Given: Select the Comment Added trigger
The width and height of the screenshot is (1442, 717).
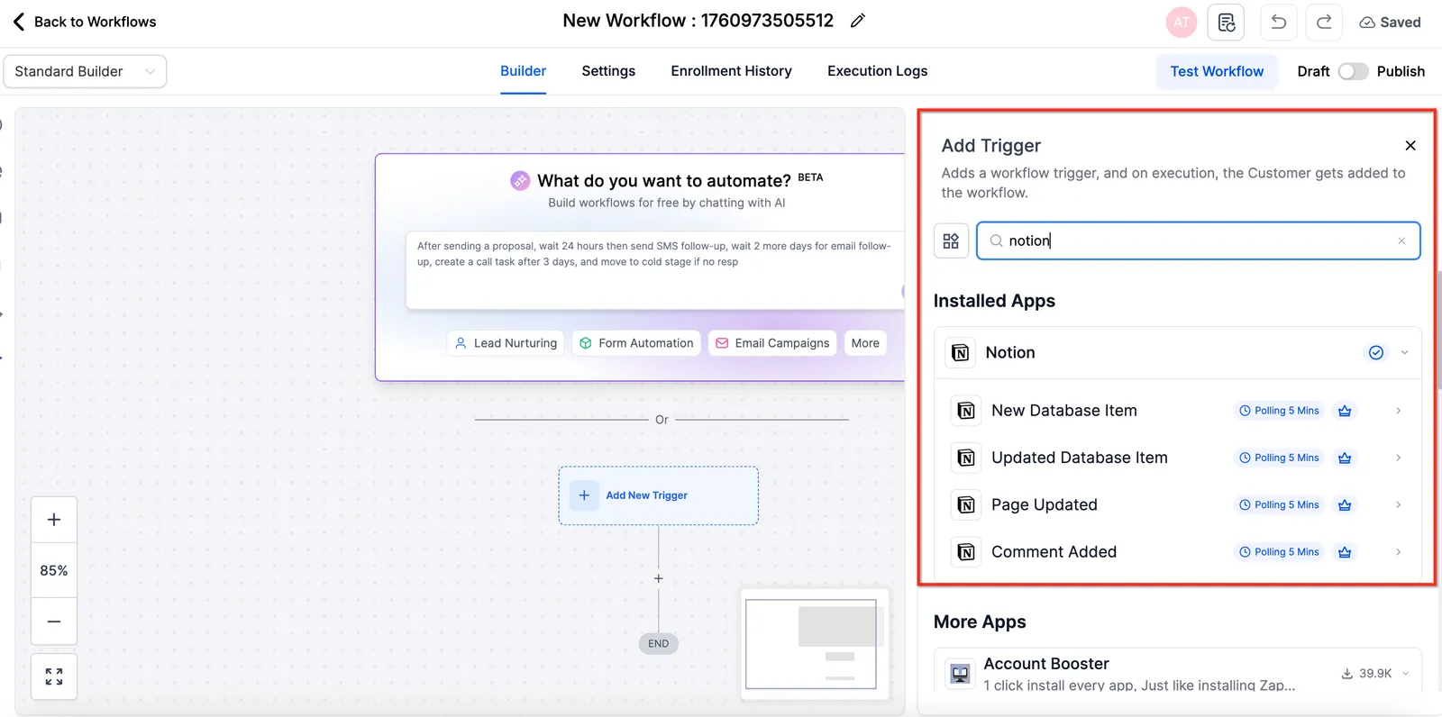Looking at the screenshot, I should 1178,552.
